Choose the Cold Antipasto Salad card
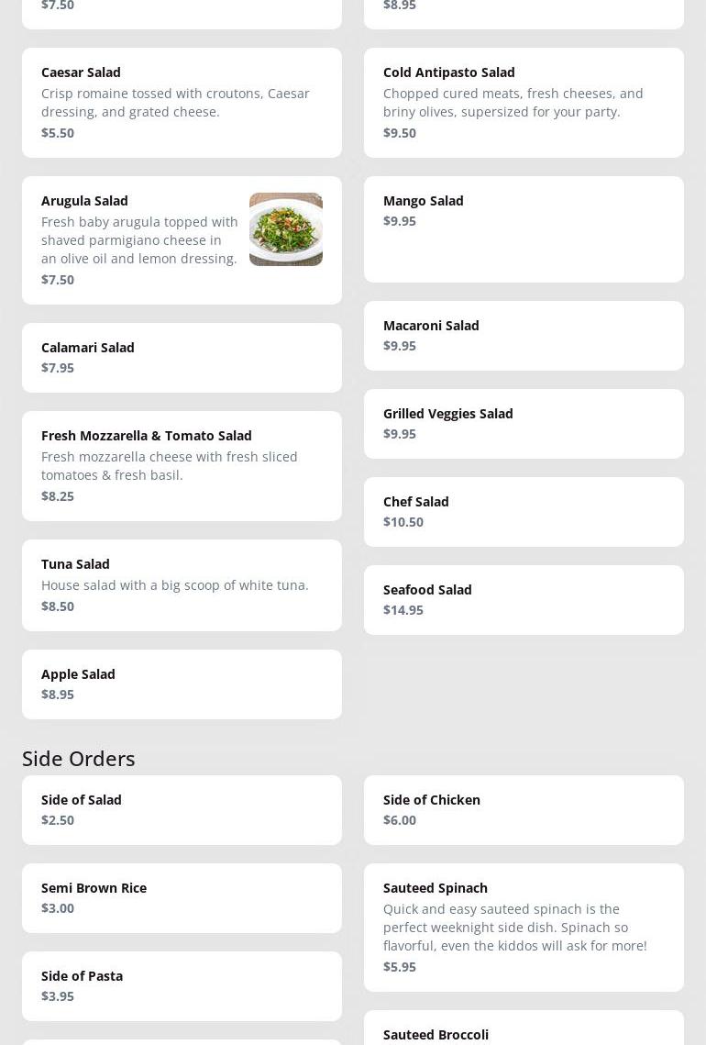Viewport: 706px width, 1045px height. click(524, 102)
